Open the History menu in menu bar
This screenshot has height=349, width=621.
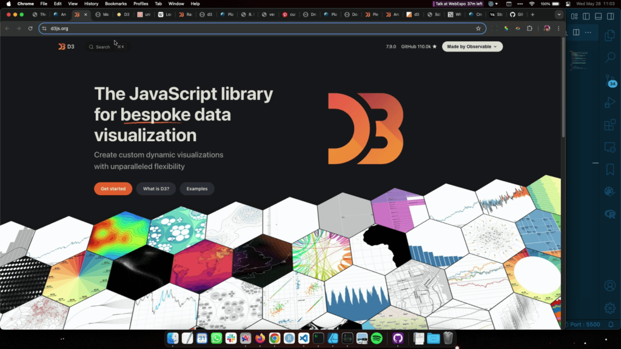point(91,4)
